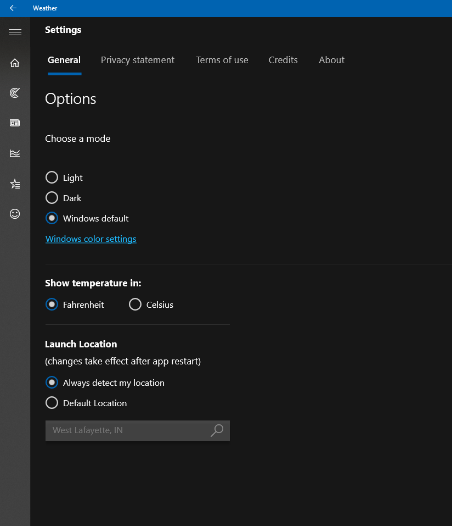The width and height of the screenshot is (452, 526).
Task: Open the Maps radar icon
Action: coord(15,92)
